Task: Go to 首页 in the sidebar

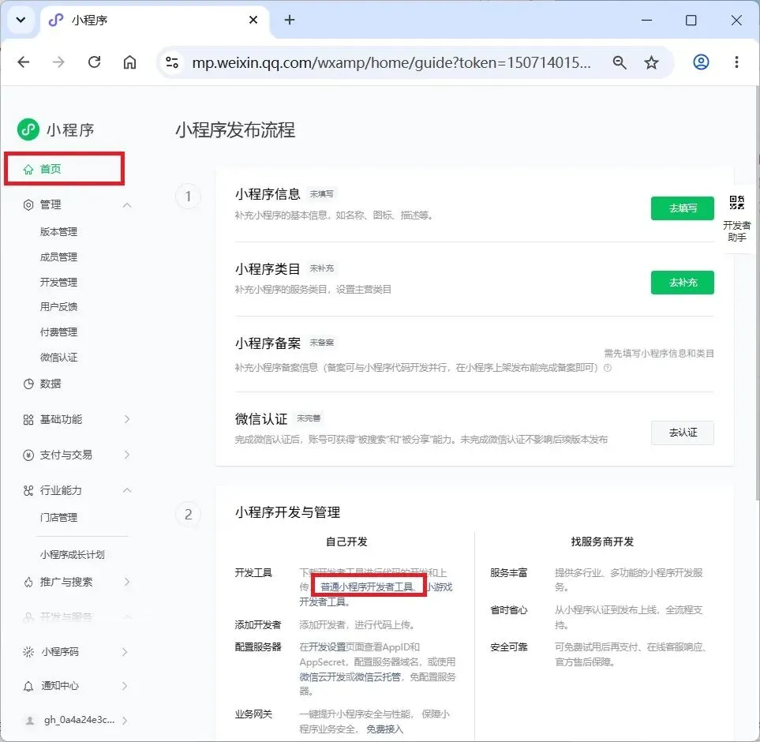Action: 64,169
